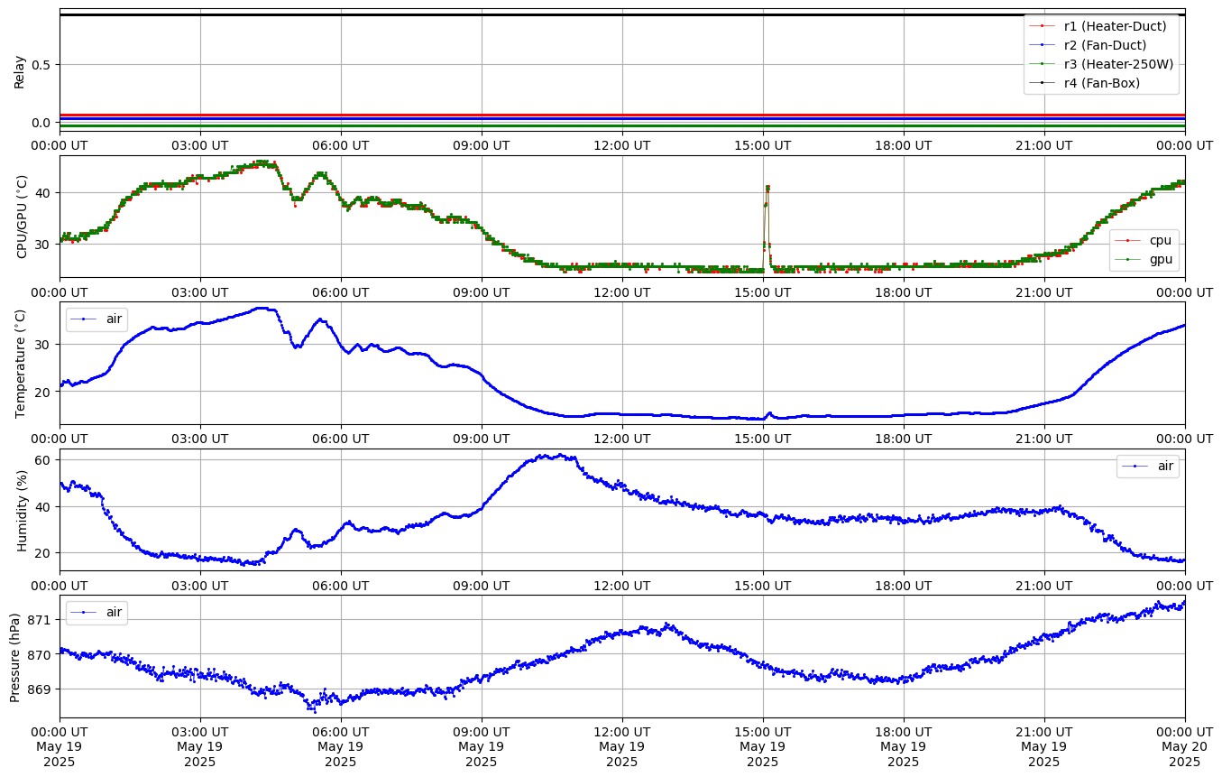1222x777 pixels.
Task: Click the CPU/GPU (°C) y-axis label
Action: pos(22,217)
